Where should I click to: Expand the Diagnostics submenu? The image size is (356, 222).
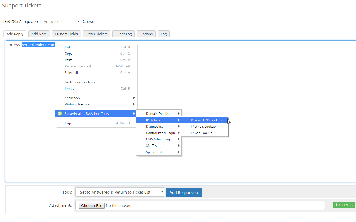[x=159, y=127]
